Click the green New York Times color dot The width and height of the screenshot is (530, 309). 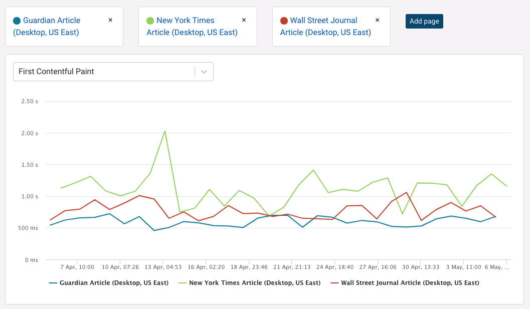click(x=150, y=21)
